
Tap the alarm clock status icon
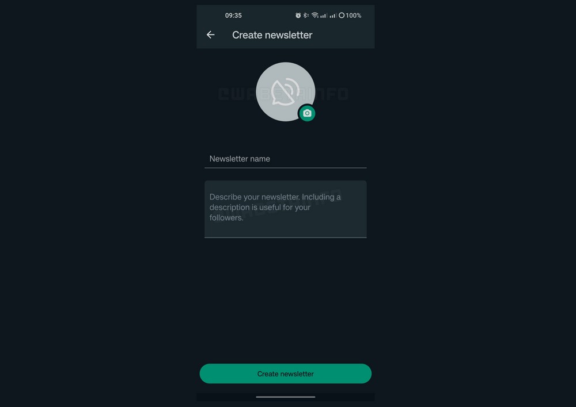point(298,16)
